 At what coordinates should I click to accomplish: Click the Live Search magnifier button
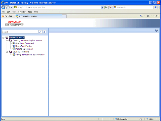pos(156,7)
